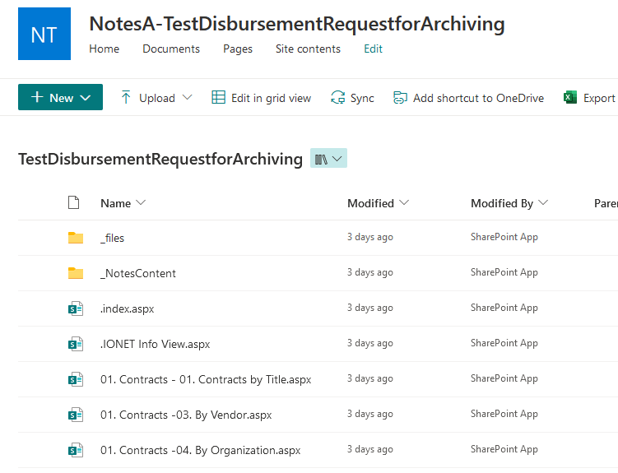Click the NT site logo tile
Viewport: 618px width, 473px height.
44,34
